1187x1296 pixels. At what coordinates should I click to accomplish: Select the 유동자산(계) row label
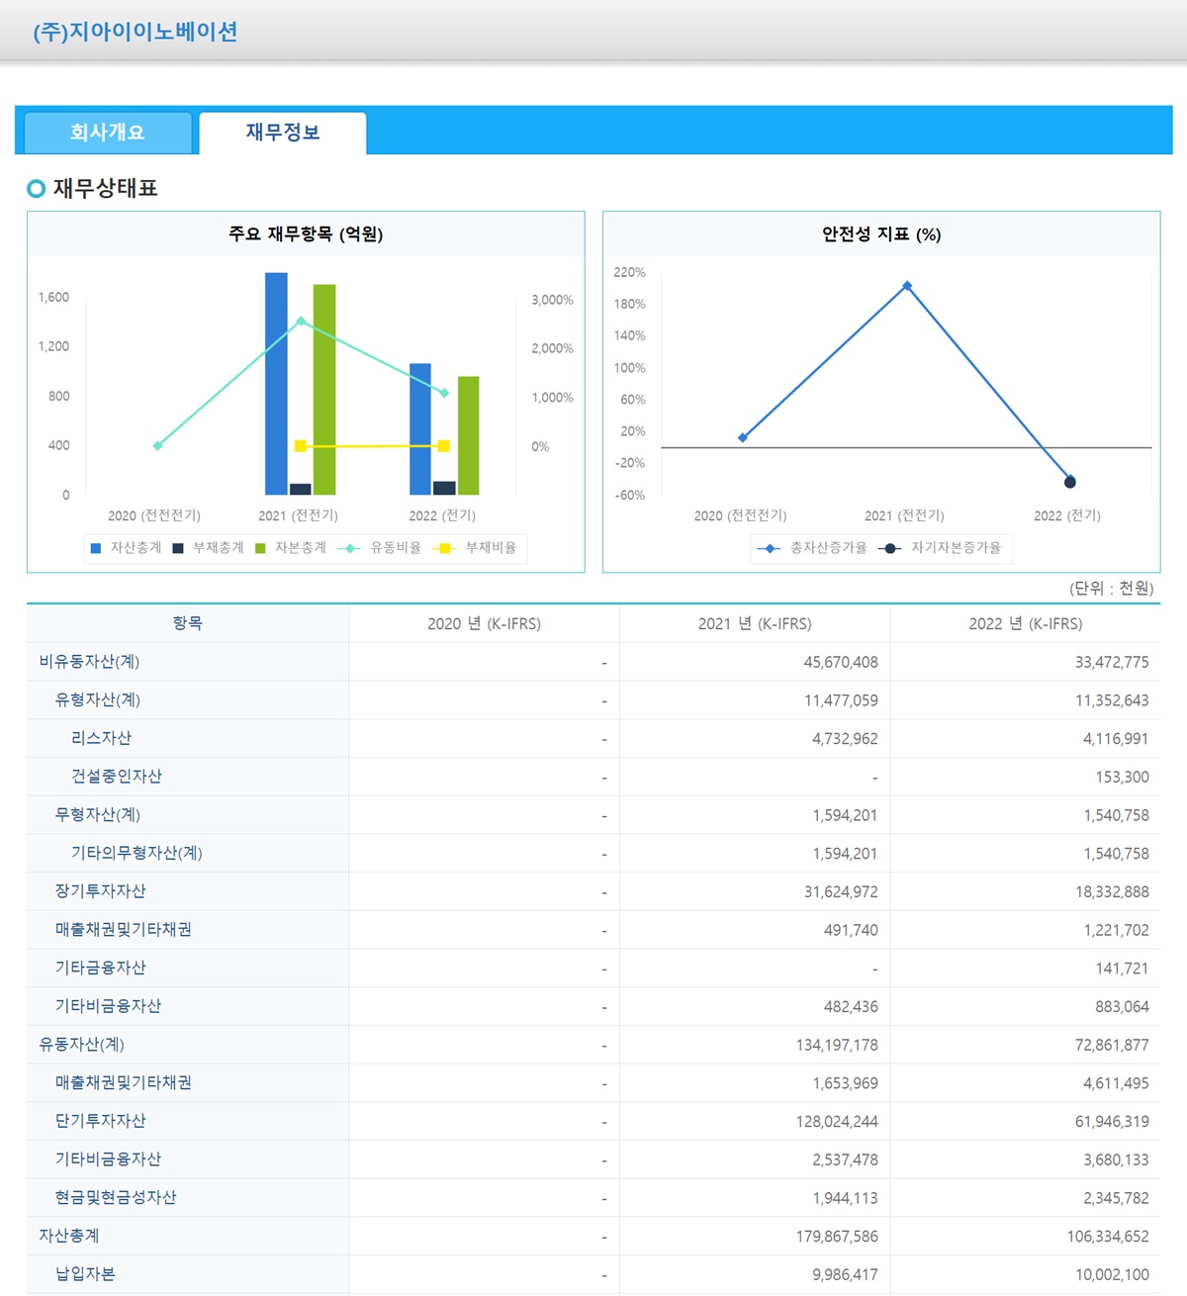81,1045
